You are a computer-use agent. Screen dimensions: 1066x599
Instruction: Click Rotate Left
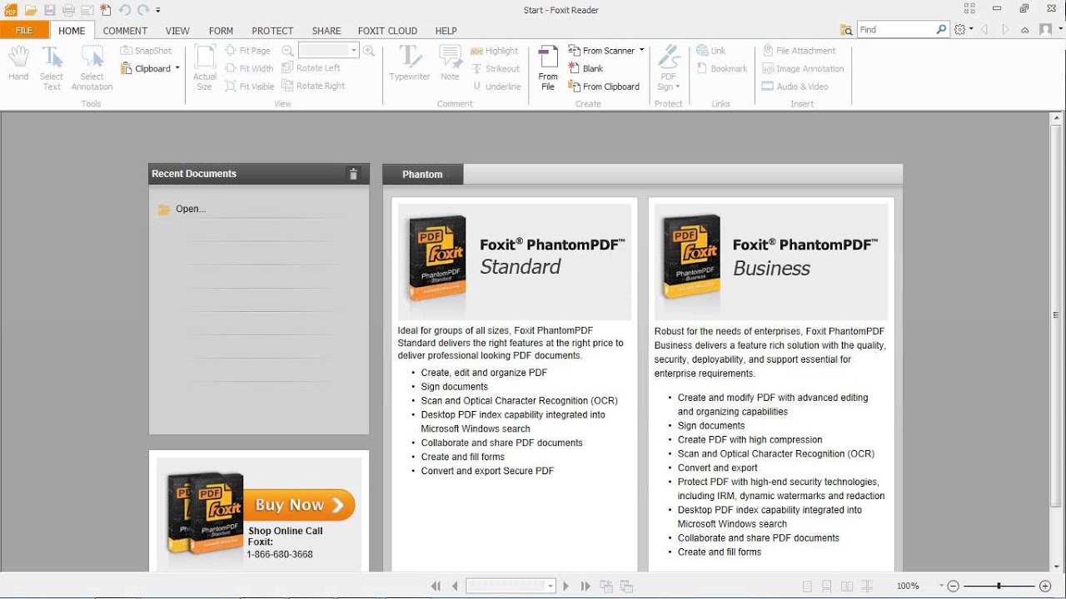[x=311, y=68]
